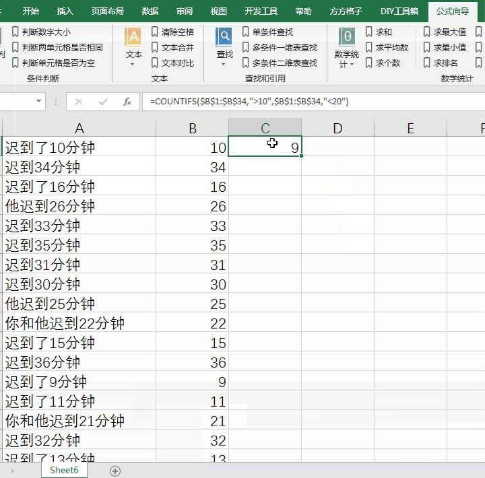
Task: Open the 公式向导 tab
Action: tap(453, 11)
